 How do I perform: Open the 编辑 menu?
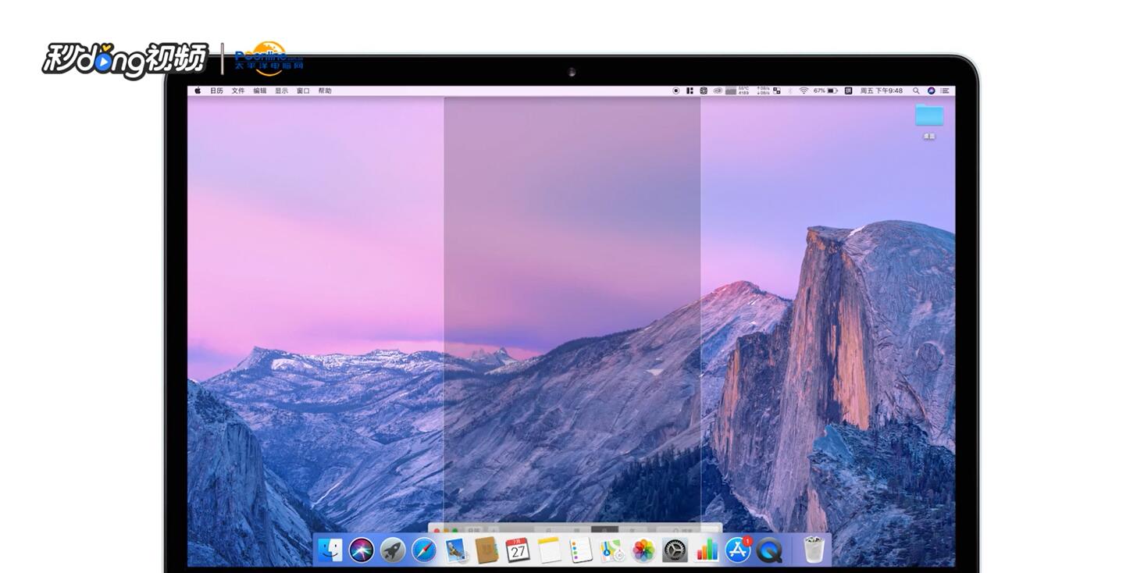(260, 91)
